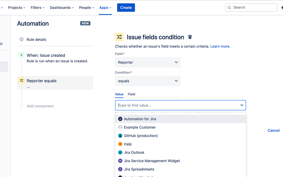The image size is (283, 177).
Task: Click the Example Customer avatar icon
Action: pos(120,127)
